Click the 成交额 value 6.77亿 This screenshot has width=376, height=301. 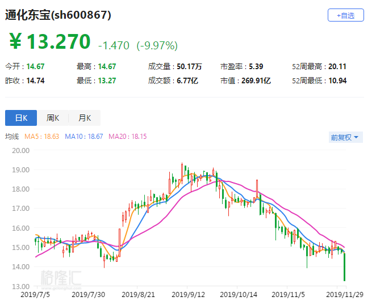(x=187, y=80)
